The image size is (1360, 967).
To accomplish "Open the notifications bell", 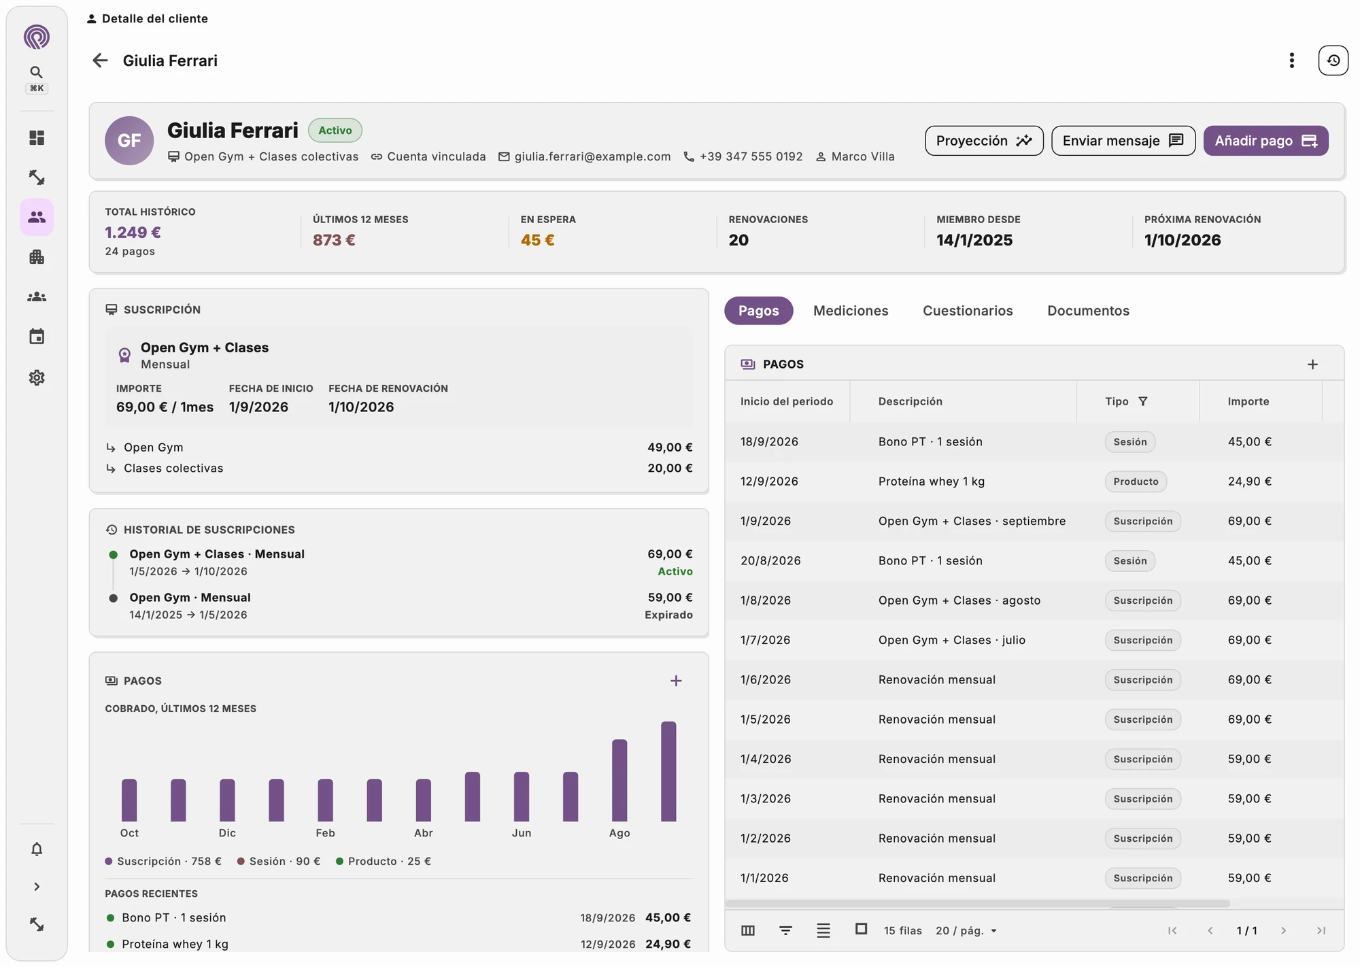I will coord(37,849).
